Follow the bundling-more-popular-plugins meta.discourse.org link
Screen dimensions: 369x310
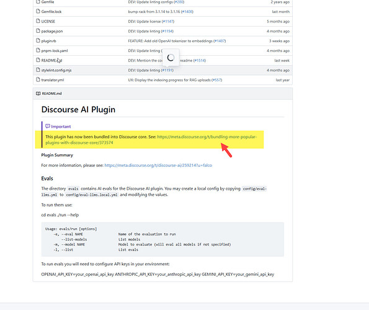(151, 139)
